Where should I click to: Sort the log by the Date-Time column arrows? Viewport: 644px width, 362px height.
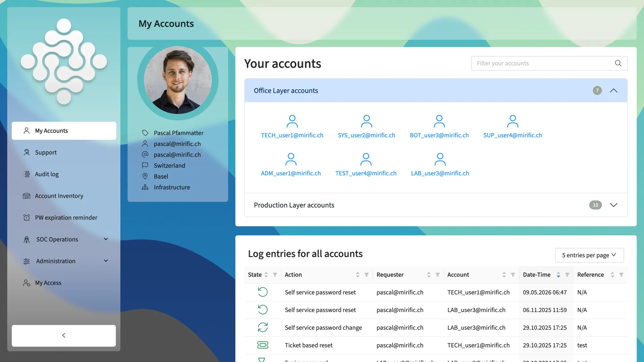click(558, 275)
